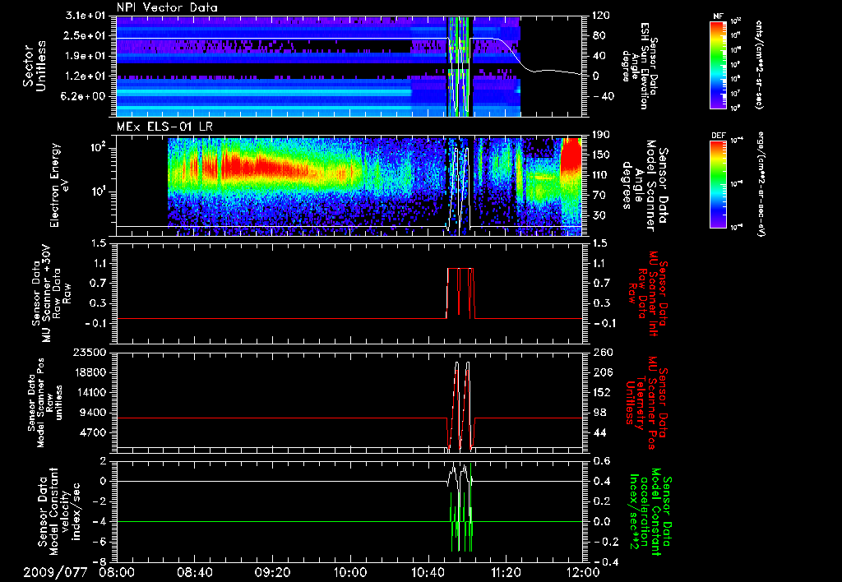The height and width of the screenshot is (582, 842).
Task: Click the green 'Model Constant acceleration' label
Action: [x=650, y=511]
